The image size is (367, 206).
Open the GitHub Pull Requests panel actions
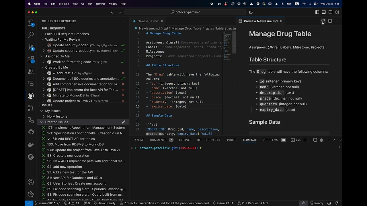(123, 21)
